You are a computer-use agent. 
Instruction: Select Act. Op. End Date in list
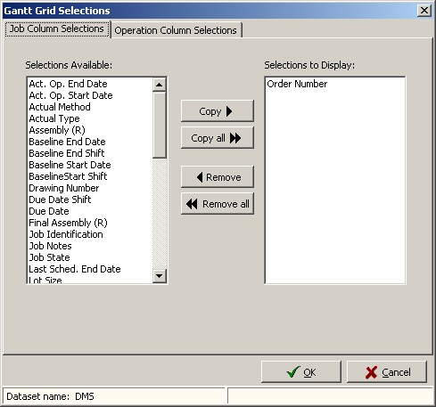(x=68, y=84)
